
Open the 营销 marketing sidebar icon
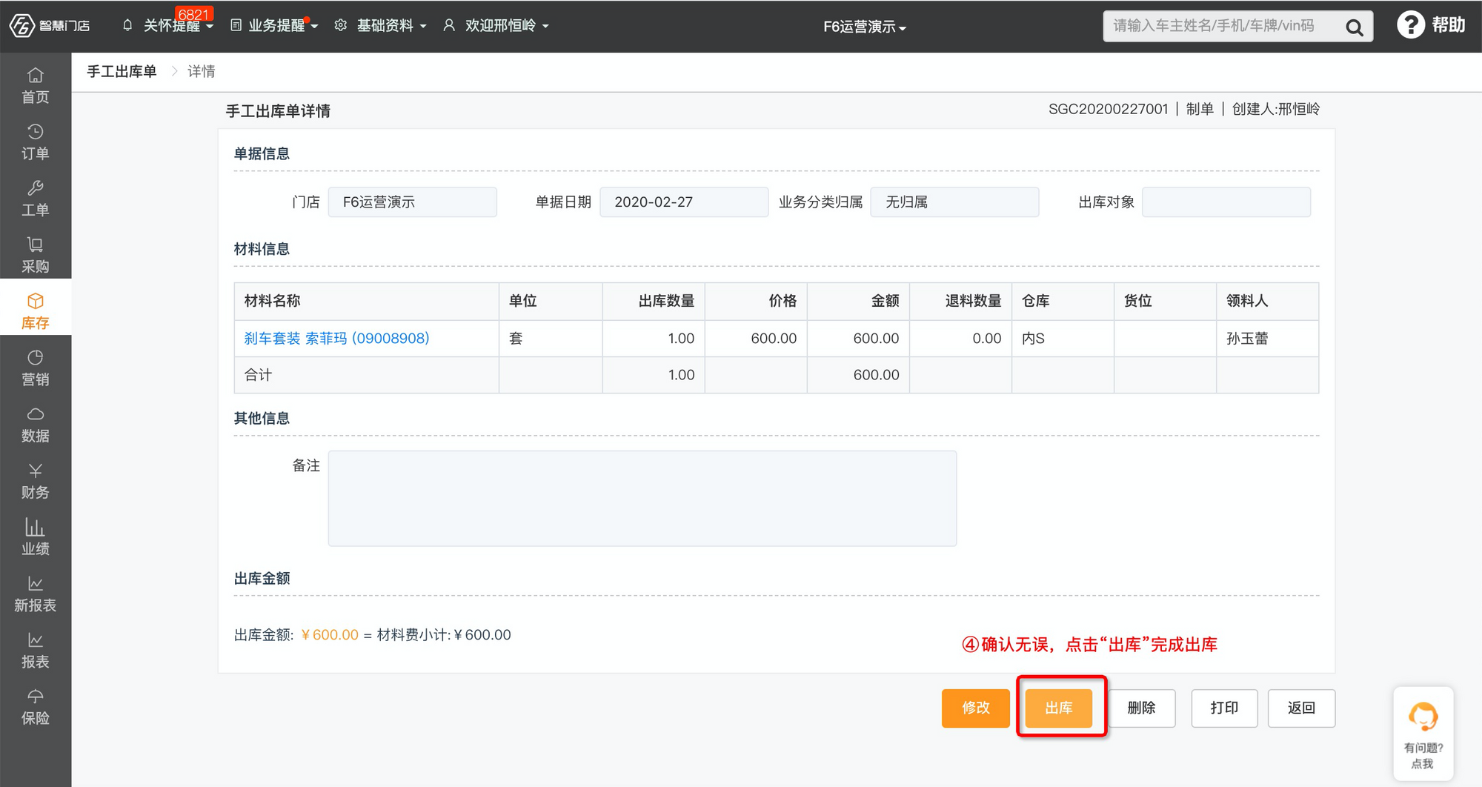click(x=36, y=357)
